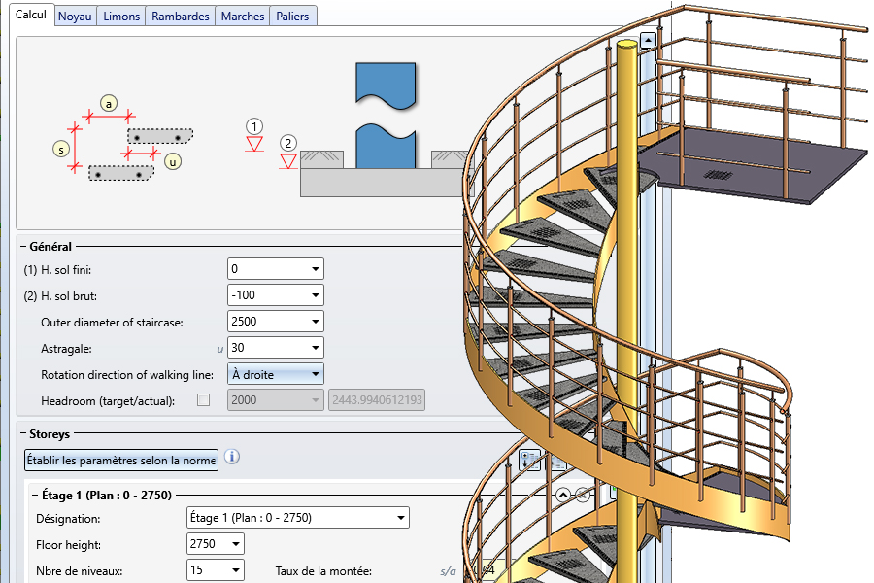This screenshot has width=874, height=583.
Task: Open the Désignation dropdown for Étage 1
Action: click(400, 518)
